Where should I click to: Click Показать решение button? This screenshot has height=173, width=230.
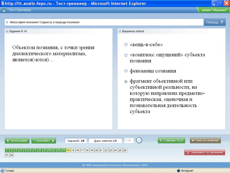click(205, 141)
